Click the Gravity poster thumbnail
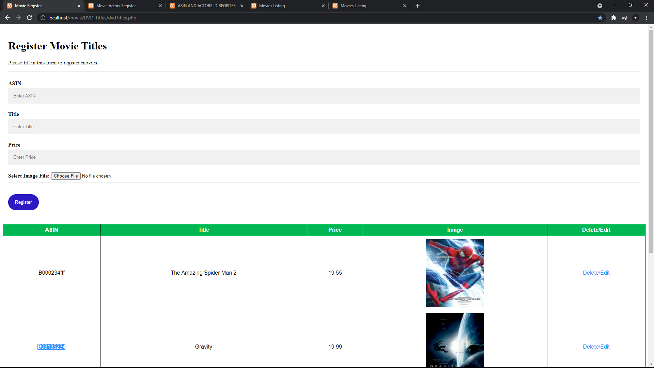The image size is (654, 368). coord(455,340)
